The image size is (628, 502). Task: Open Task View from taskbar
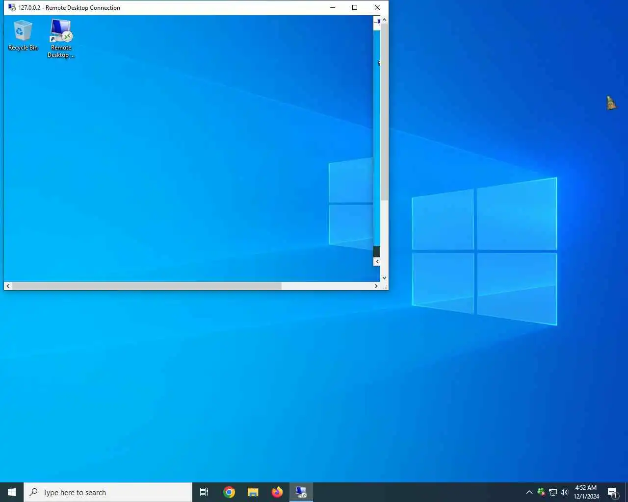204,492
